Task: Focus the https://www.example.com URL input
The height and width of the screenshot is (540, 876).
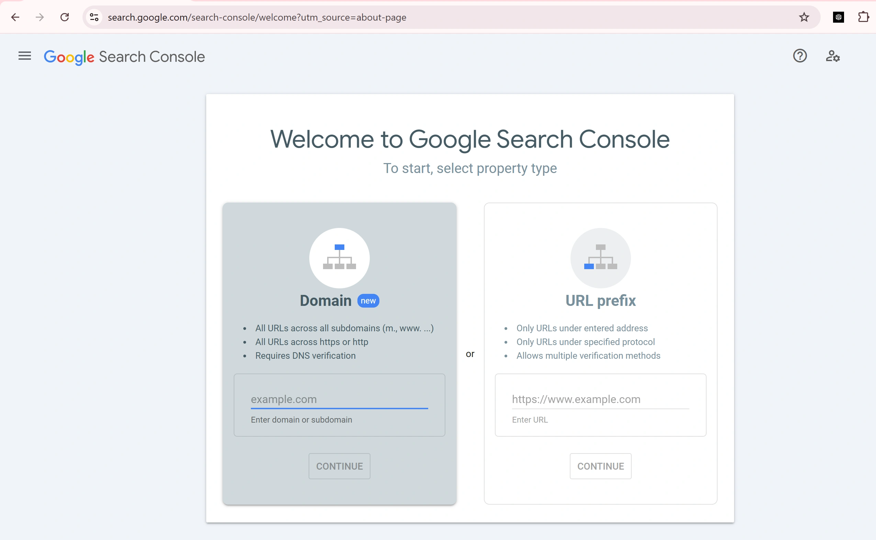Action: pos(600,399)
